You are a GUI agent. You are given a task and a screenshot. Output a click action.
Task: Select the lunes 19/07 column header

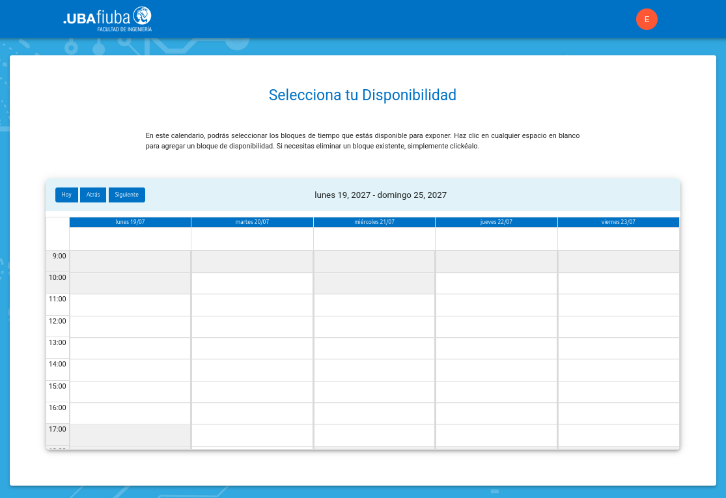click(130, 222)
